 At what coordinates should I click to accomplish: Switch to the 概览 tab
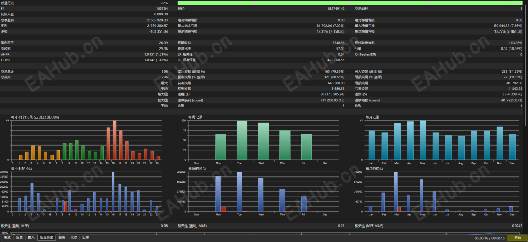click(x=7, y=238)
